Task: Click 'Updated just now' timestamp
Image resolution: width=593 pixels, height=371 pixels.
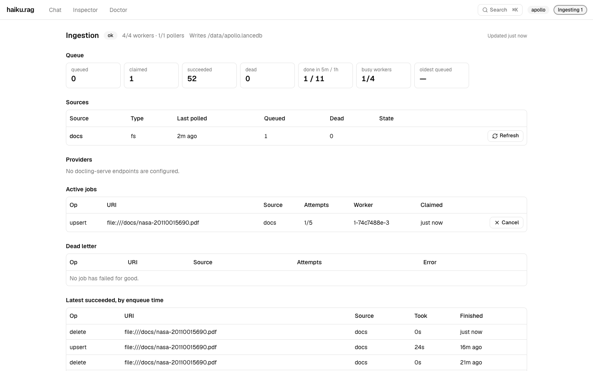Action: pos(507,36)
